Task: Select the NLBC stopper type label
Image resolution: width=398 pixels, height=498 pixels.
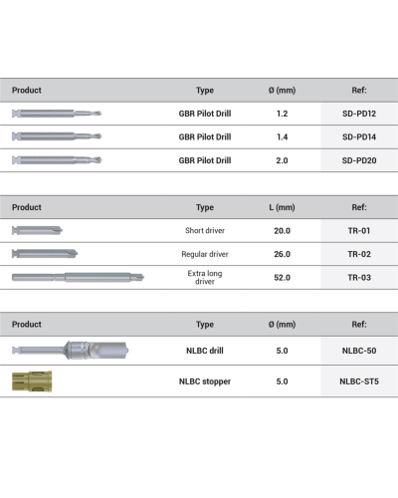Action: point(205,381)
